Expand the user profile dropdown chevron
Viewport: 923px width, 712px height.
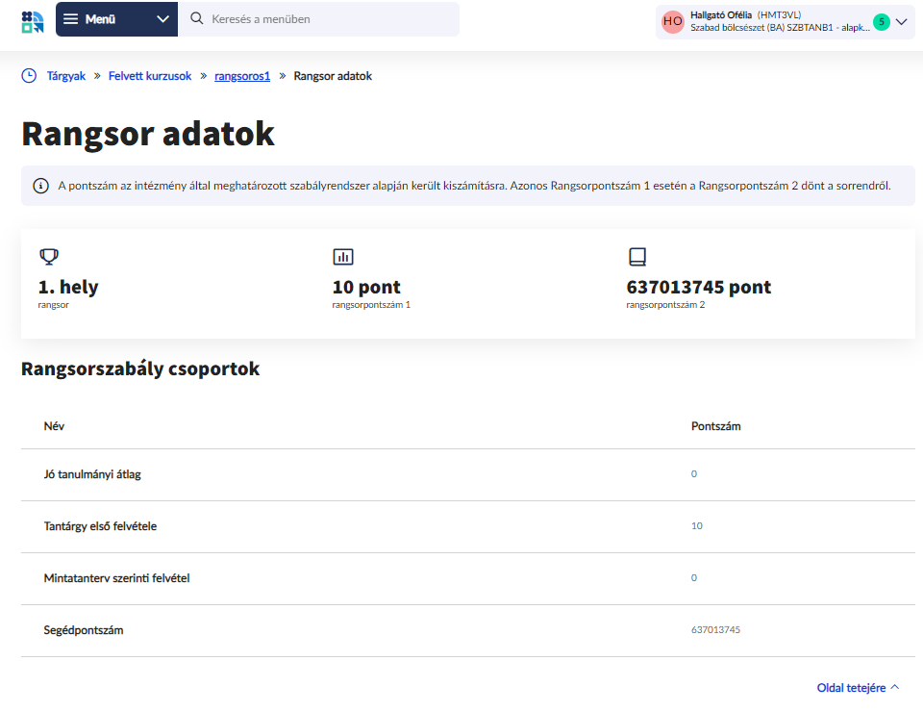coord(901,21)
